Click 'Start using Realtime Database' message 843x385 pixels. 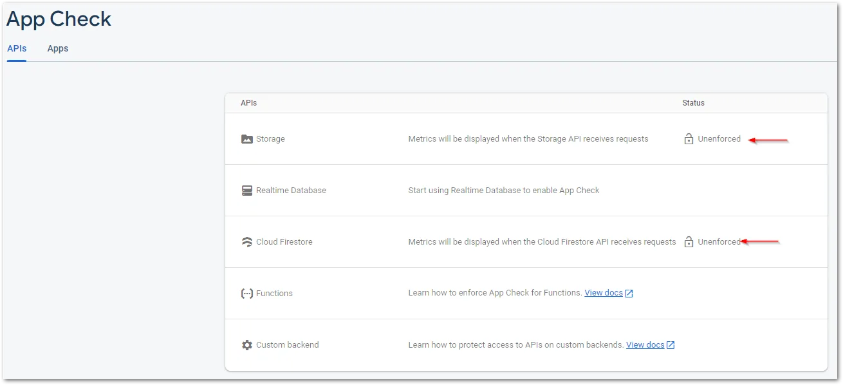pos(504,190)
